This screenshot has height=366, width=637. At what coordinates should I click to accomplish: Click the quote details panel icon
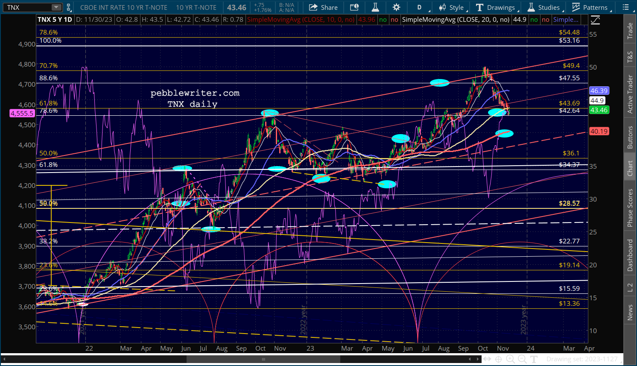click(354, 7)
